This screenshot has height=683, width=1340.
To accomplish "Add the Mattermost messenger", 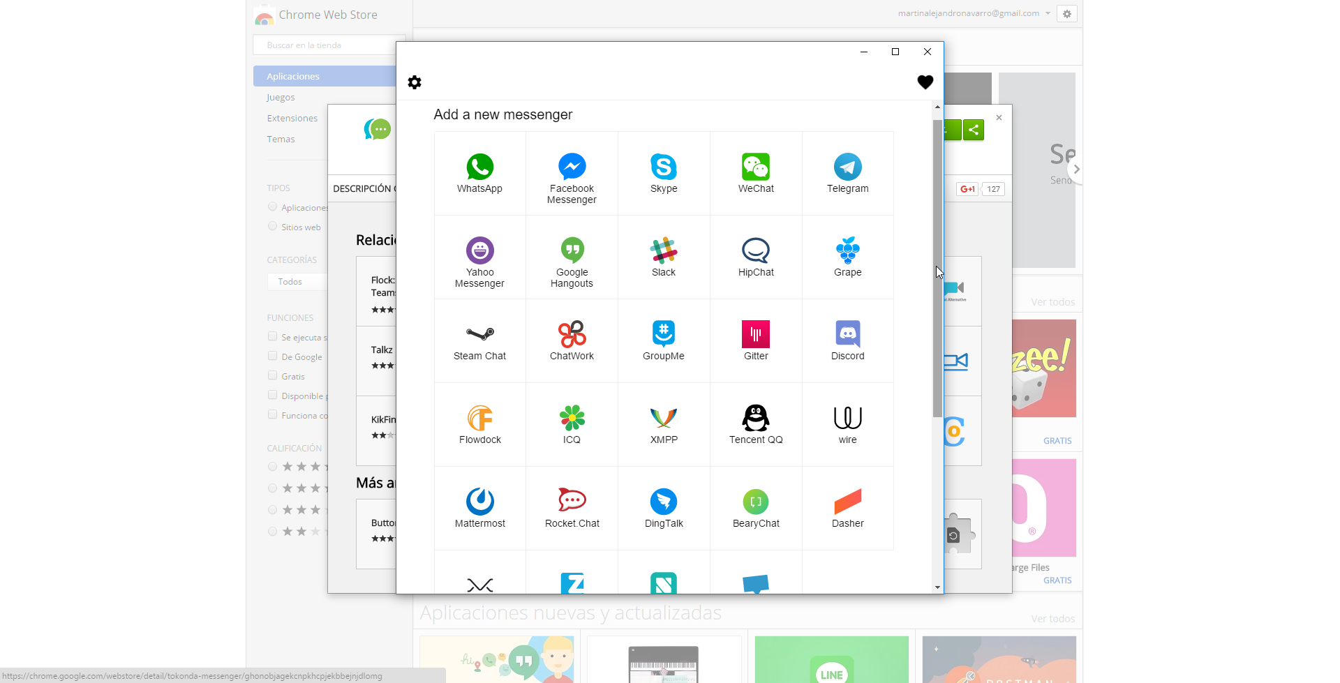I will [x=479, y=509].
